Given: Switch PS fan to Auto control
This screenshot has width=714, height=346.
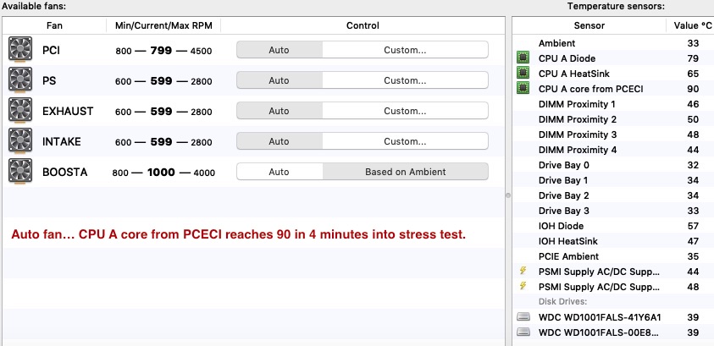Looking at the screenshot, I should tap(279, 81).
